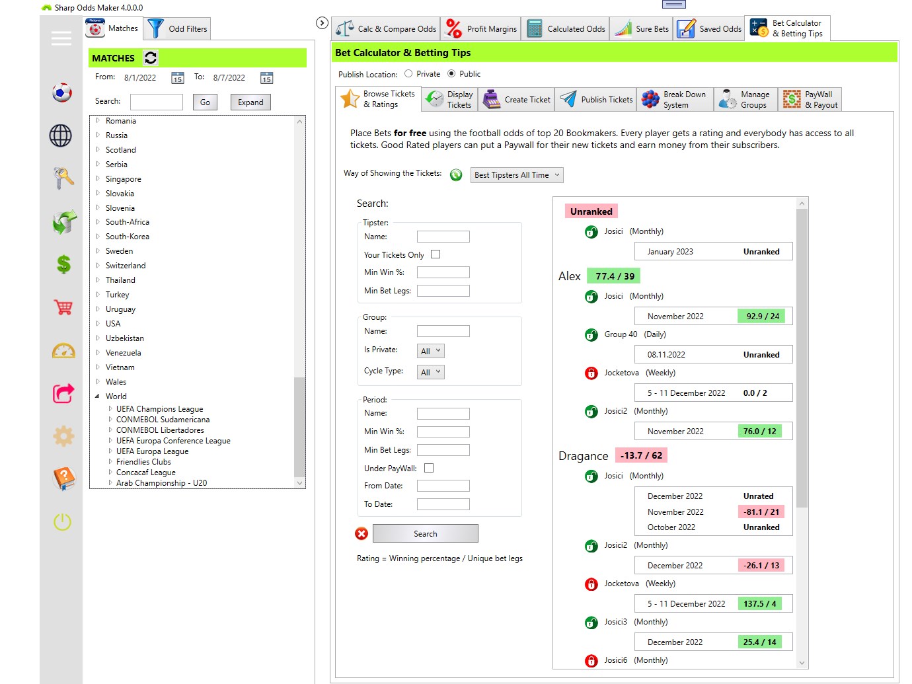912x684 pixels.
Task: Open the Calculated Odds tab
Action: (566, 29)
